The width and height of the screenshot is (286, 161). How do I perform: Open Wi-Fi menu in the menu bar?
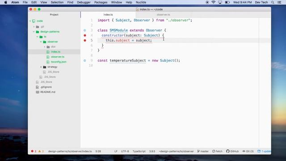click(x=213, y=2)
